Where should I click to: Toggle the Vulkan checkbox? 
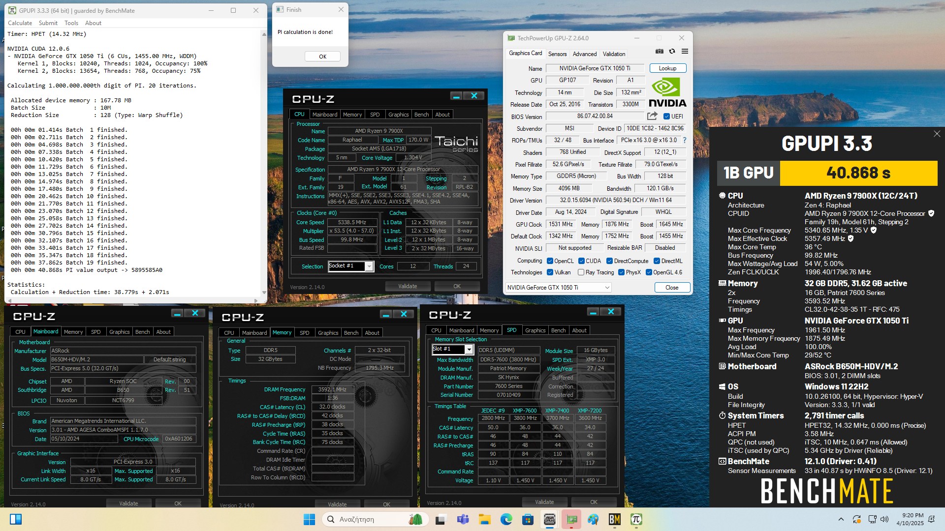point(550,272)
